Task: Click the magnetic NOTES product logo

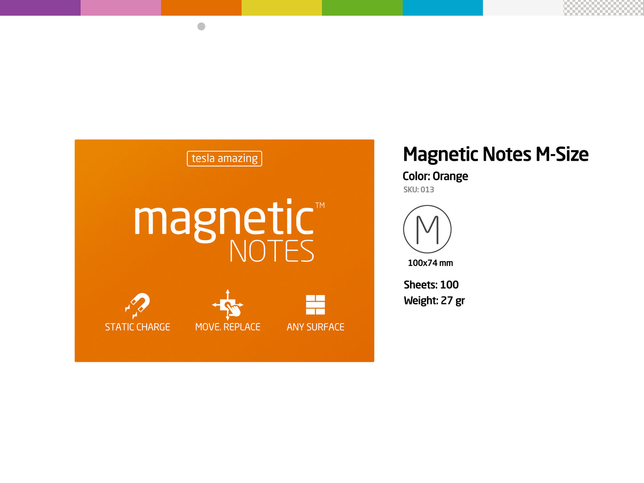Action: [x=229, y=230]
